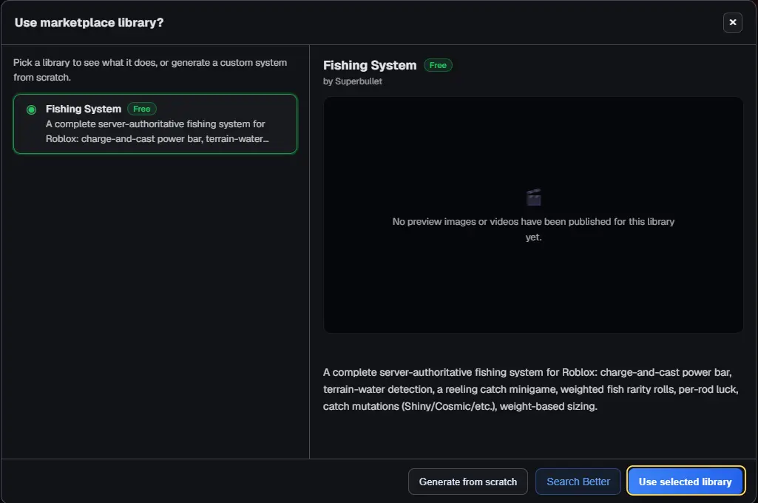This screenshot has height=503, width=758.
Task: Click Generate from scratch button
Action: tap(467, 482)
